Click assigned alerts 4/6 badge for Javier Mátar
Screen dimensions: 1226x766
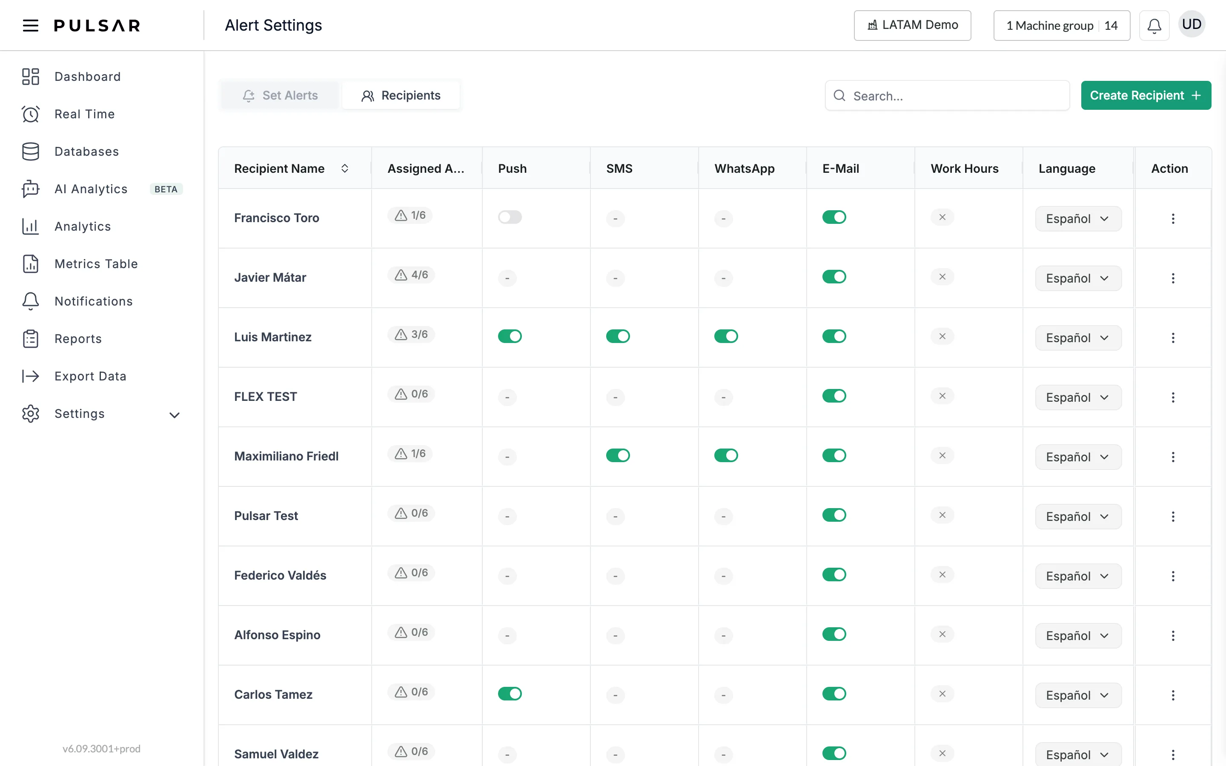tap(411, 274)
